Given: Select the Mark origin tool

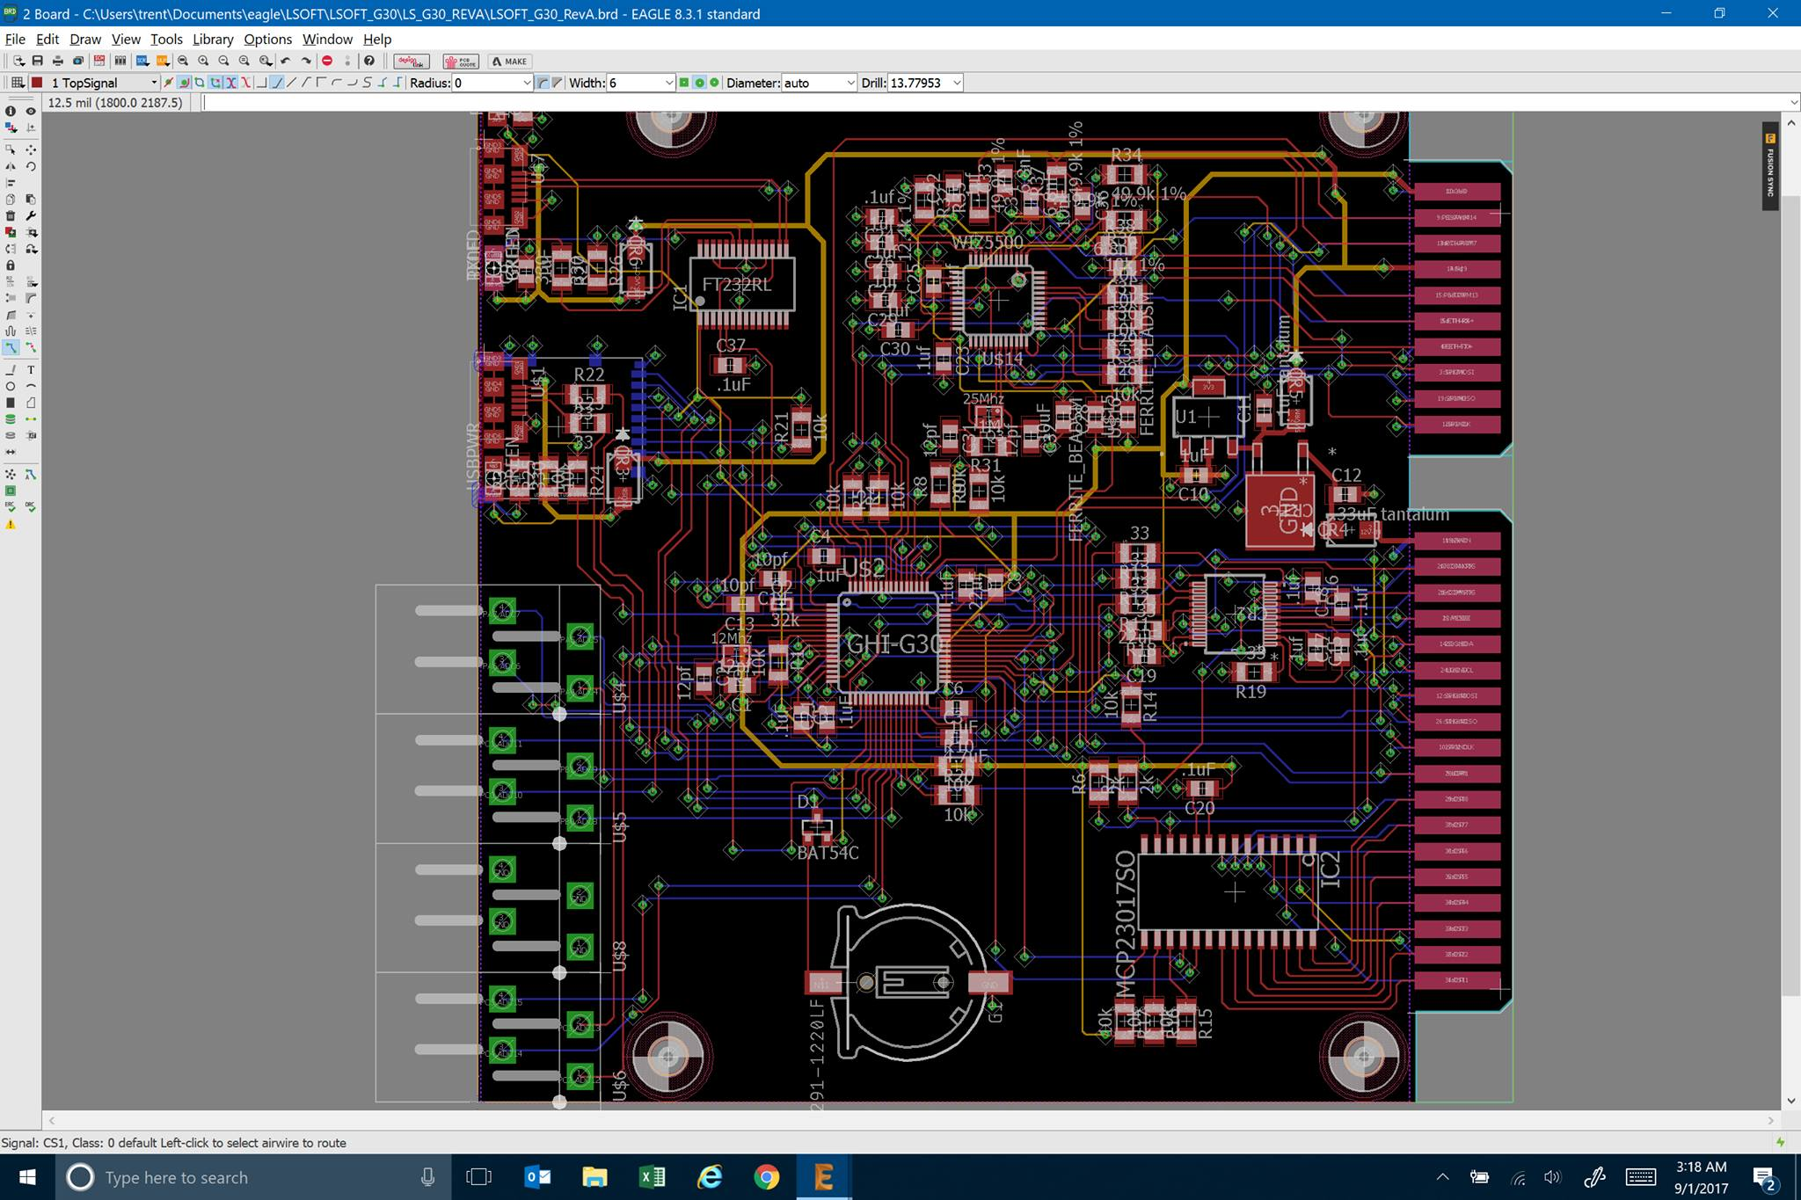Looking at the screenshot, I should pos(31,127).
